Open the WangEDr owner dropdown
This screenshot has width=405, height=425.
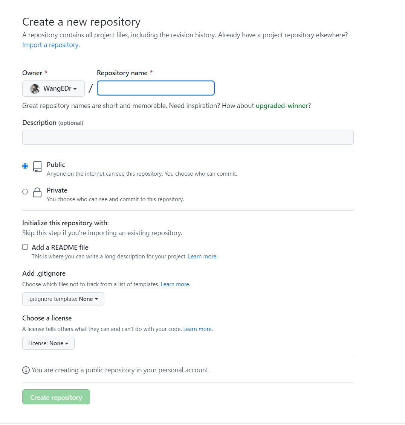coord(53,89)
